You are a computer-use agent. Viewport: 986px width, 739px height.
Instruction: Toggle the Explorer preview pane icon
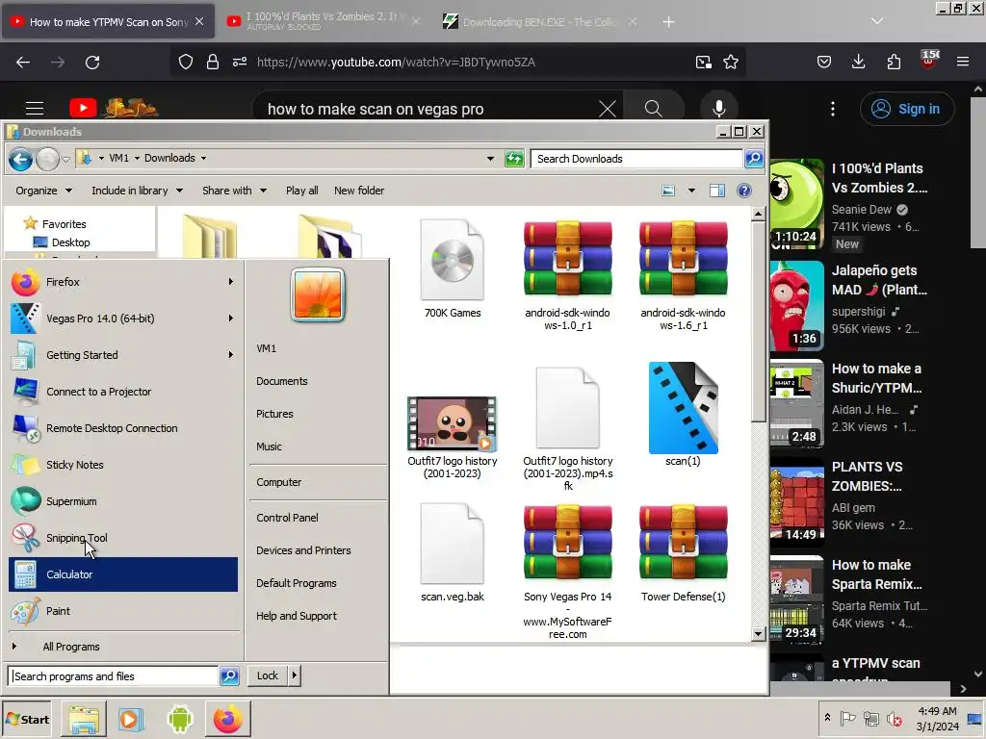click(x=716, y=191)
